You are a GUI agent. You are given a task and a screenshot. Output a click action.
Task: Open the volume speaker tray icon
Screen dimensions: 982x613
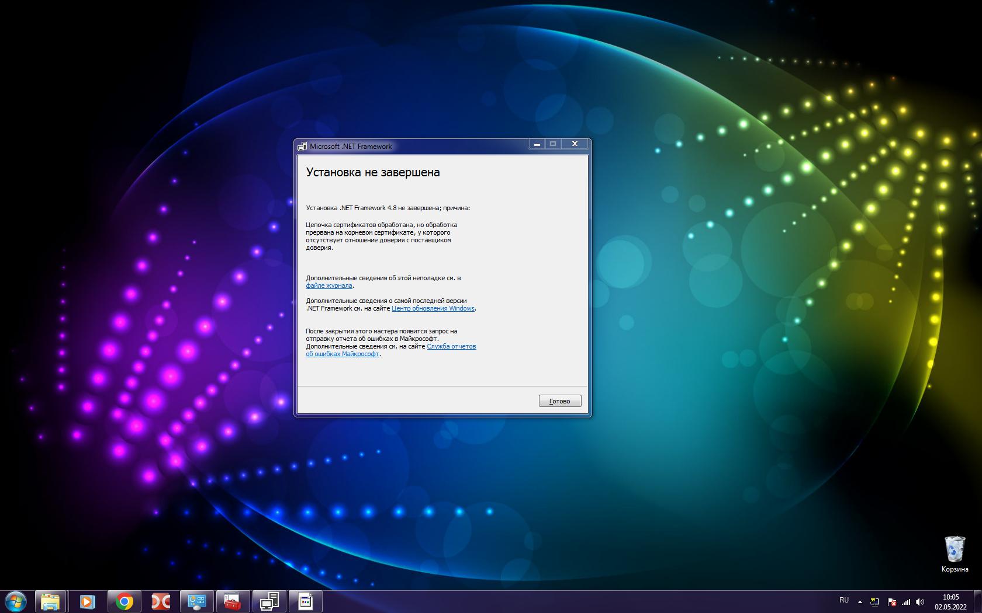(921, 601)
